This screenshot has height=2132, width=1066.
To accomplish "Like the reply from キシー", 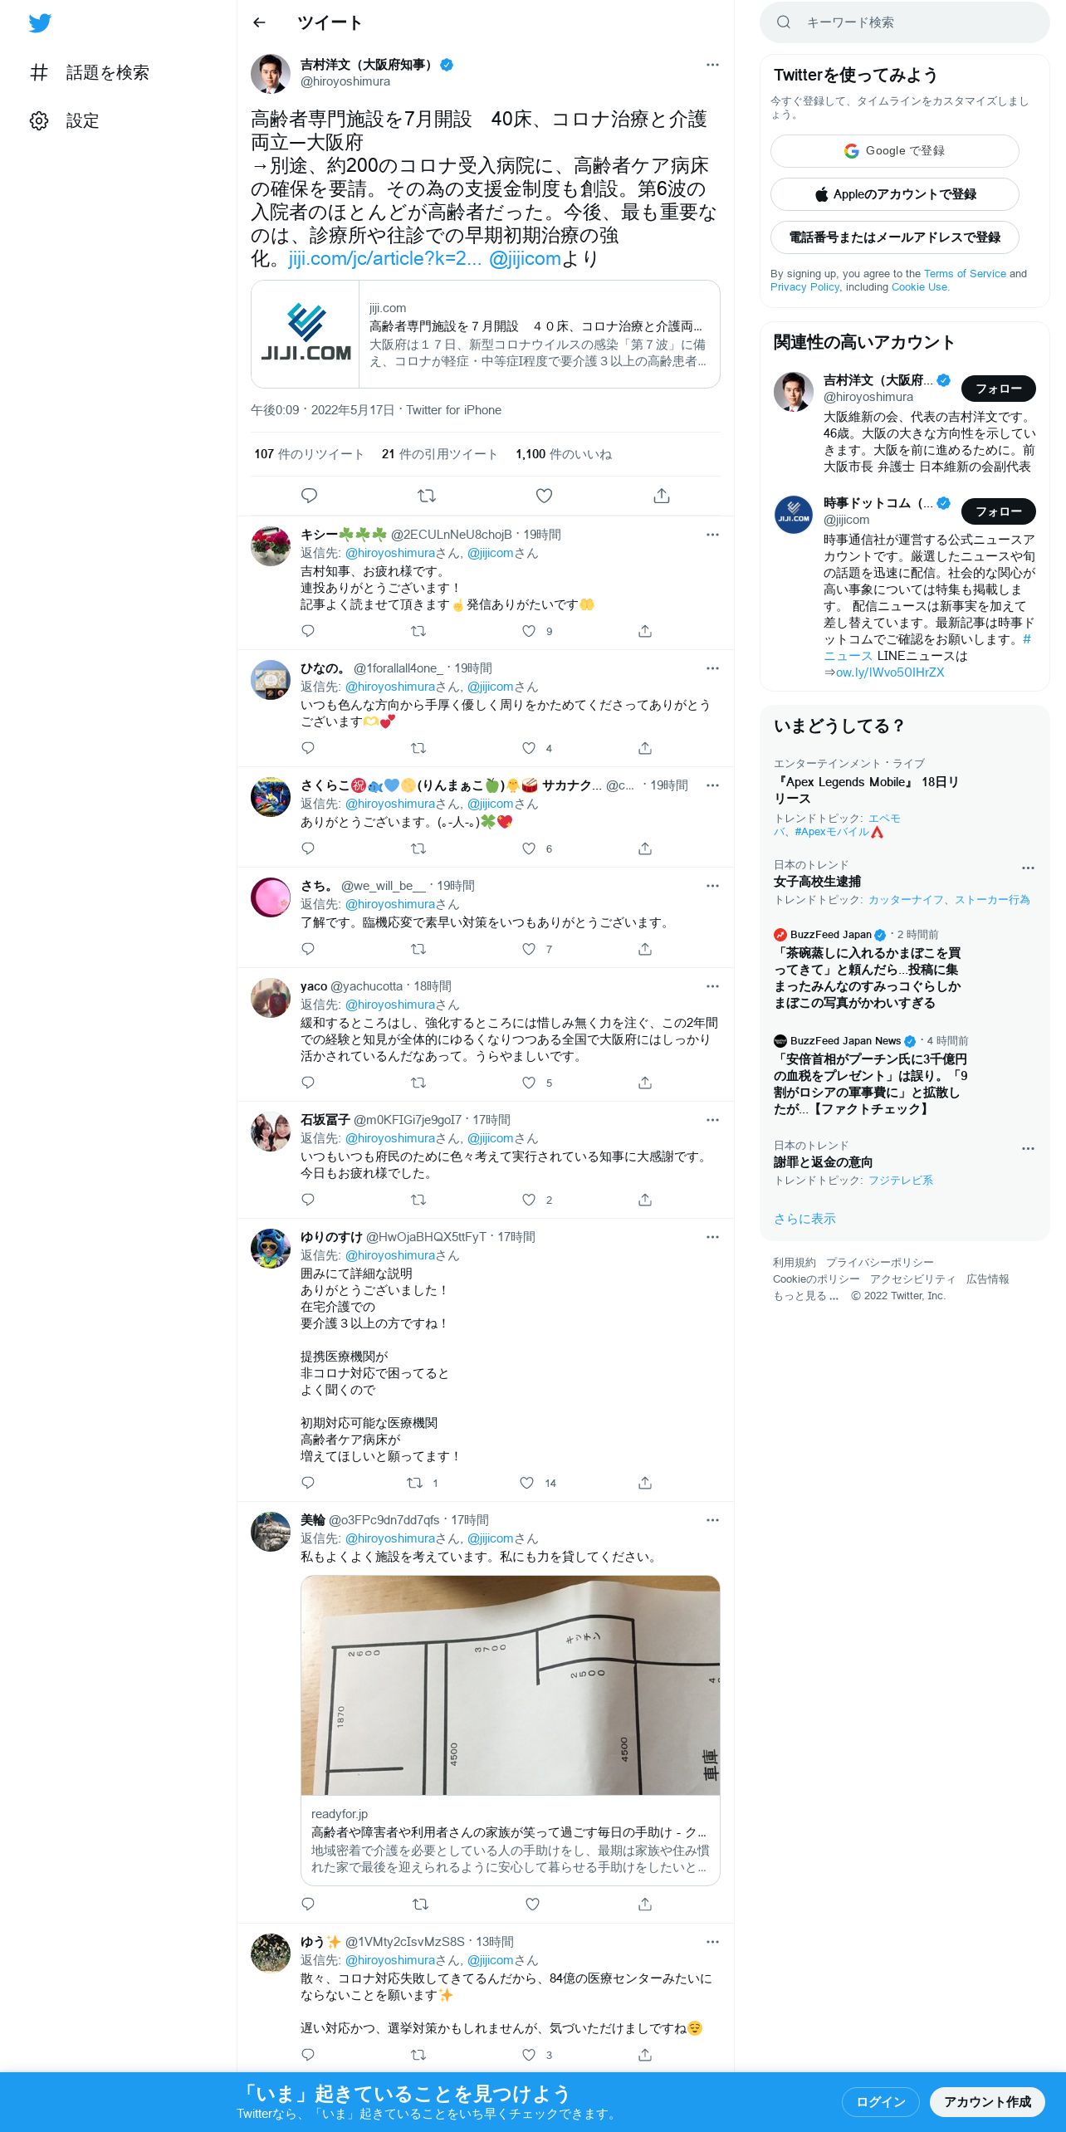I will [529, 631].
